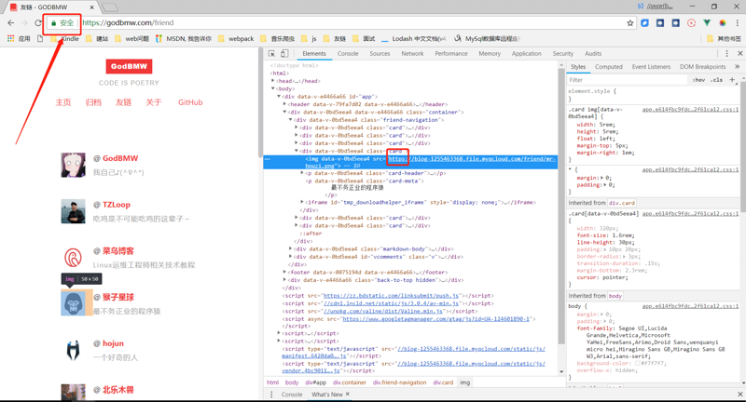Click the browser back arrow
This screenshot has width=746, height=402.
[11, 22]
